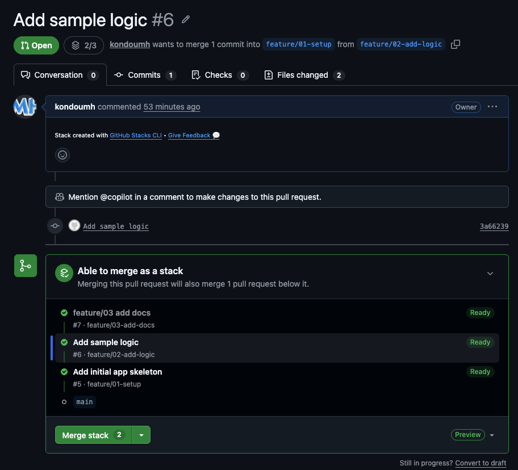Screen dimensions: 518x470
Task: Click the main branch label
Action: (85, 402)
